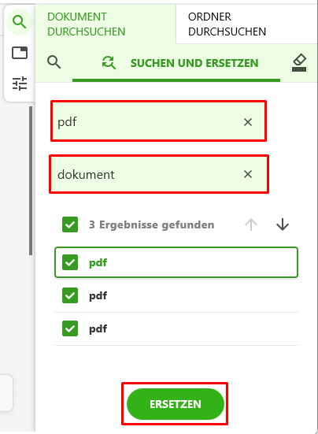The image size is (318, 434).
Task: Switch to the simple search magnifier tab
Action: [x=54, y=61]
